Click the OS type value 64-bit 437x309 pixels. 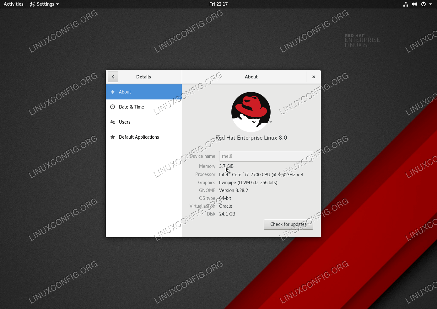pyautogui.click(x=225, y=198)
